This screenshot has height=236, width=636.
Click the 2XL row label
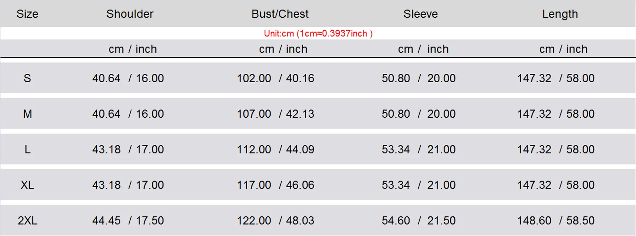click(x=27, y=220)
